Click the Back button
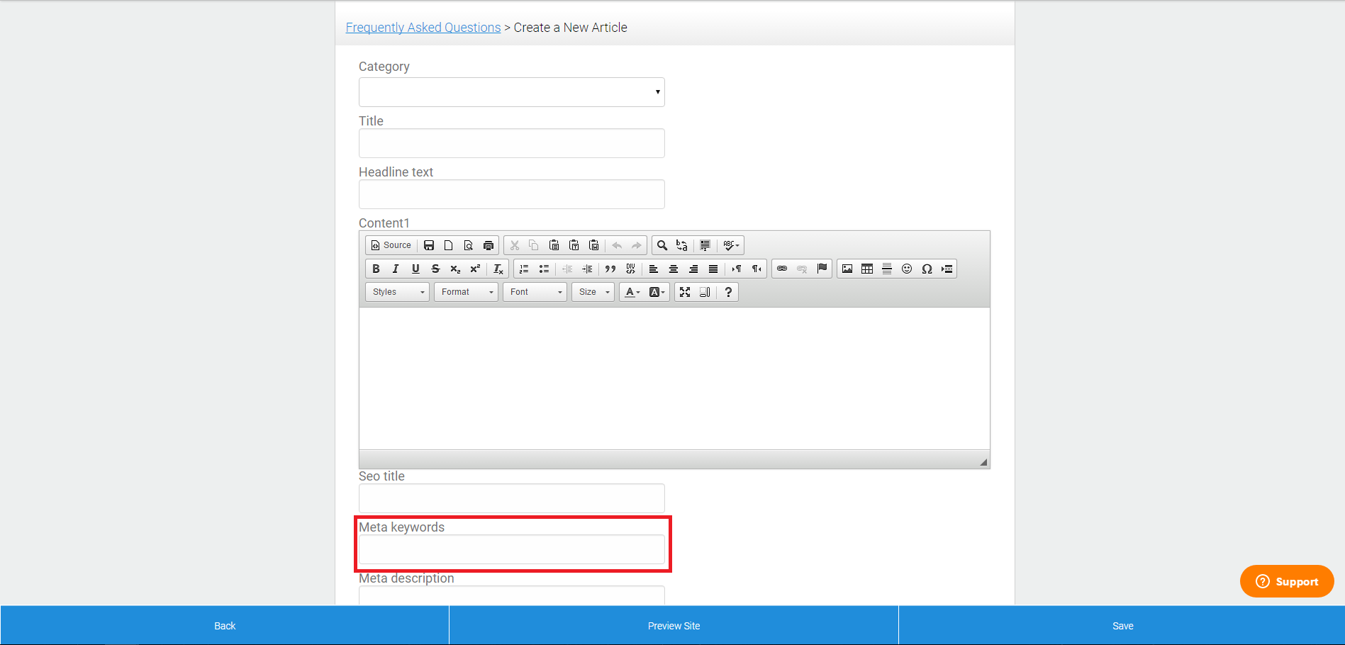This screenshot has height=645, width=1345. tap(225, 626)
